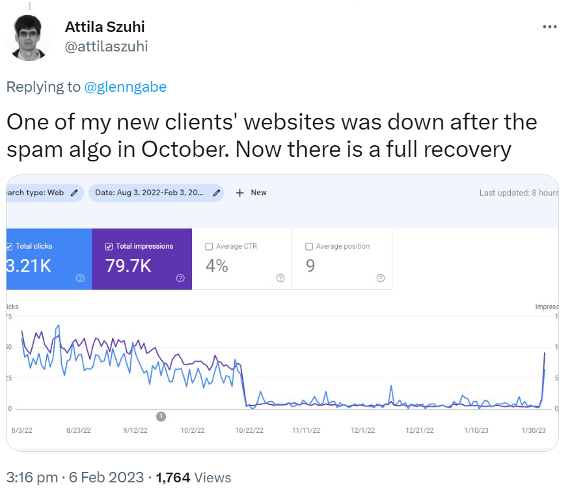
Task: Add a filter using the New button
Action: pos(251,193)
